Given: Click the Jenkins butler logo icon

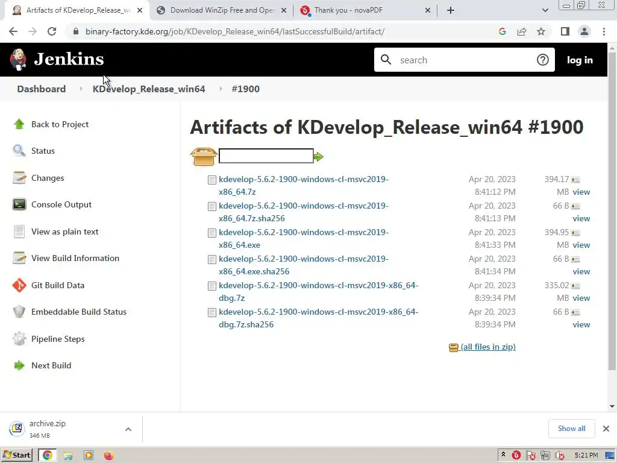Looking at the screenshot, I should click(18, 60).
